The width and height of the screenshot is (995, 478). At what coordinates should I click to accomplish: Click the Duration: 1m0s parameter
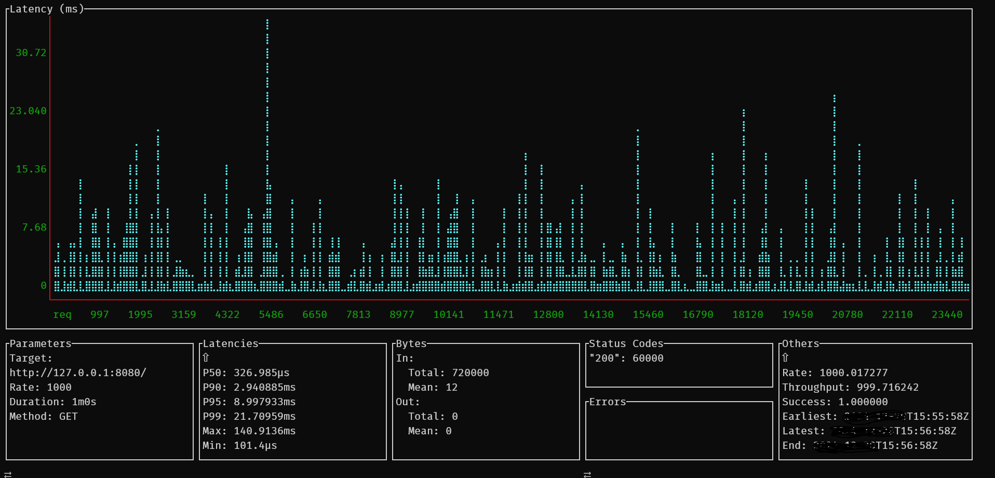point(53,402)
